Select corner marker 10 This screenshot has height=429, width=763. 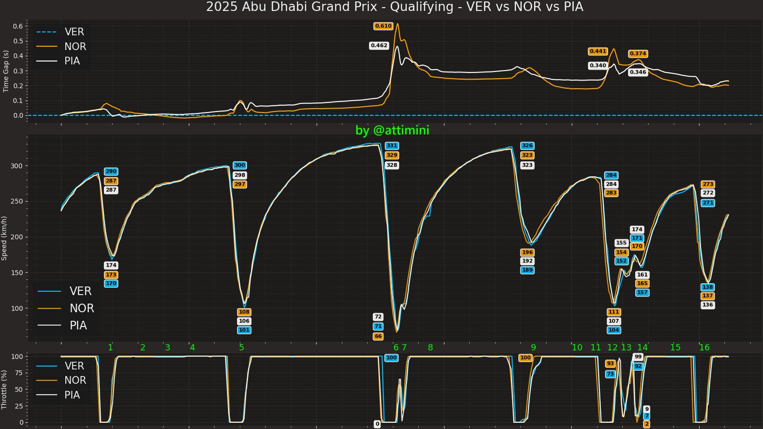click(x=577, y=347)
